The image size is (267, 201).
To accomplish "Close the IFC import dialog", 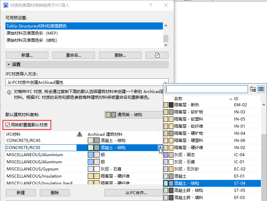I will pyautogui.click(x=166, y=5).
